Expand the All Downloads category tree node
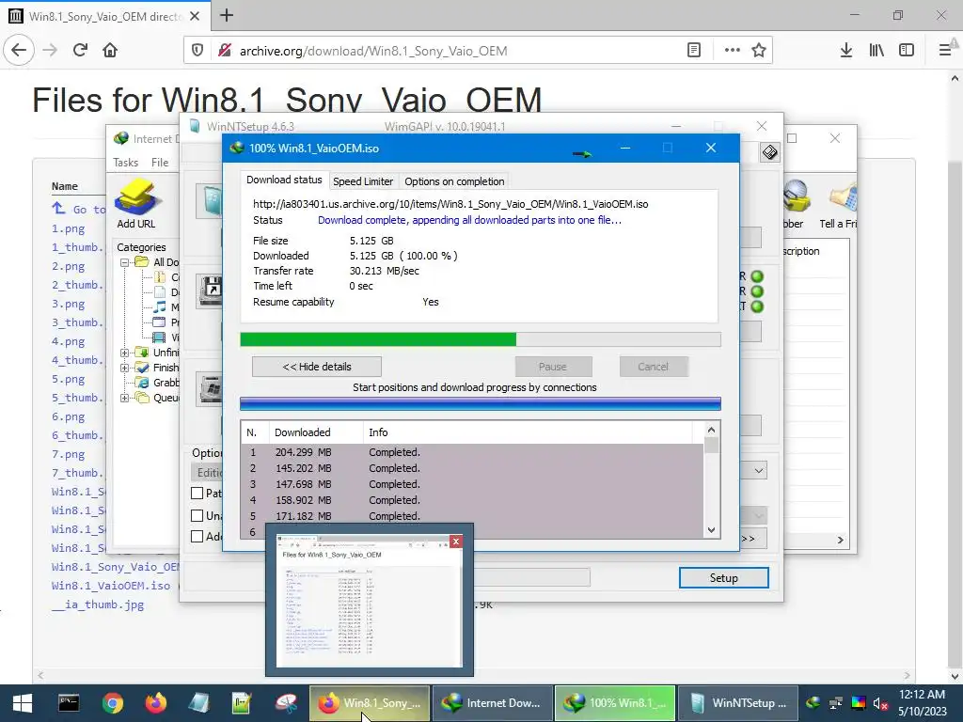This screenshot has width=963, height=722. click(x=125, y=262)
